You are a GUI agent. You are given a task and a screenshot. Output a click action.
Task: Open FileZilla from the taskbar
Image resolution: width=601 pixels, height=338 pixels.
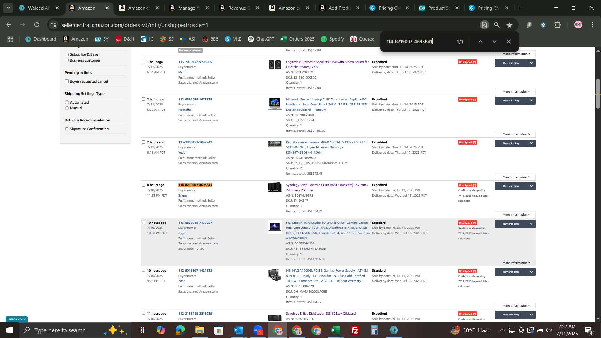pyautogui.click(x=355, y=330)
